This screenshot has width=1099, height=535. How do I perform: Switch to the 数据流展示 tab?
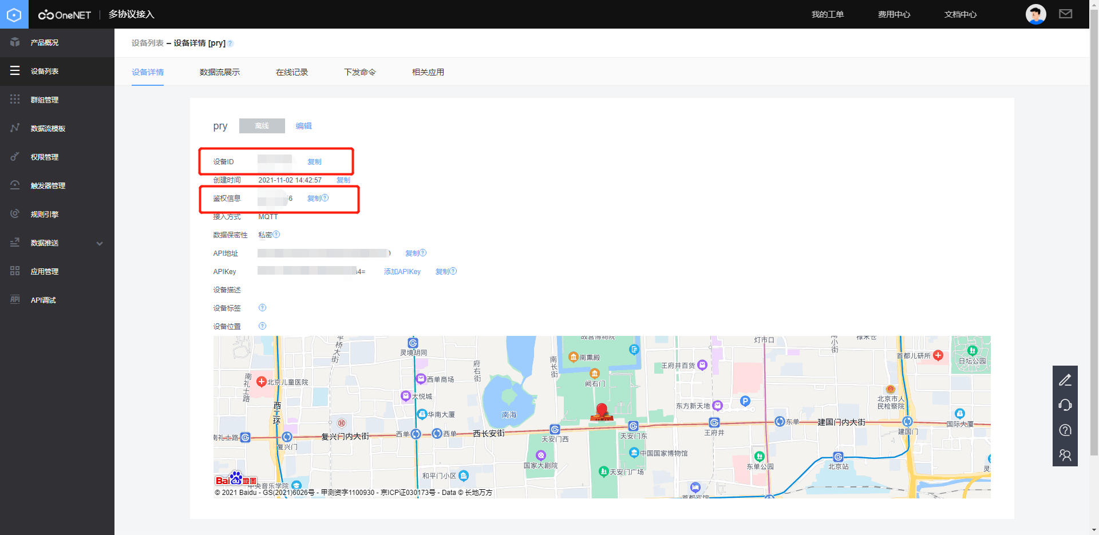[x=220, y=72]
